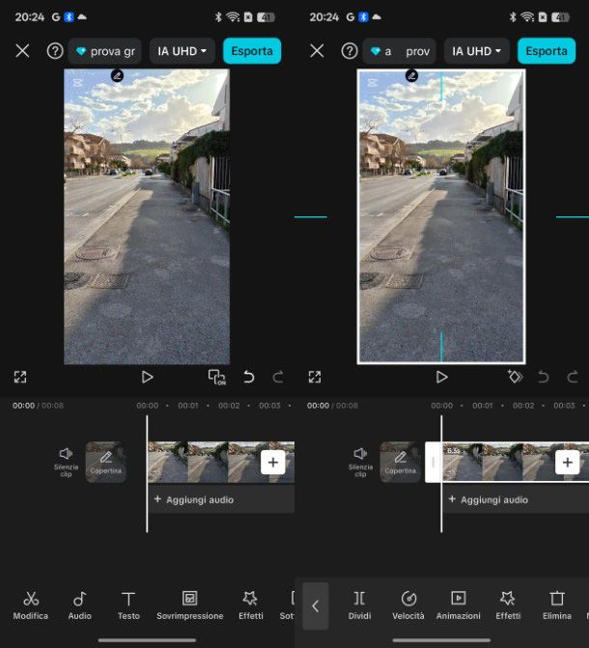589x648 pixels.
Task: Open the Modifica scissors tool
Action: tap(31, 606)
